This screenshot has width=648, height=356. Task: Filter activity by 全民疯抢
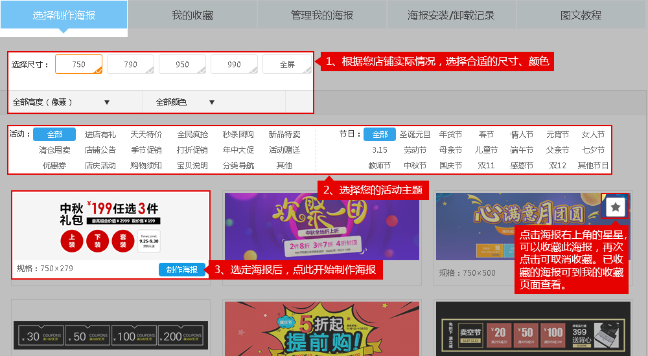click(x=192, y=134)
